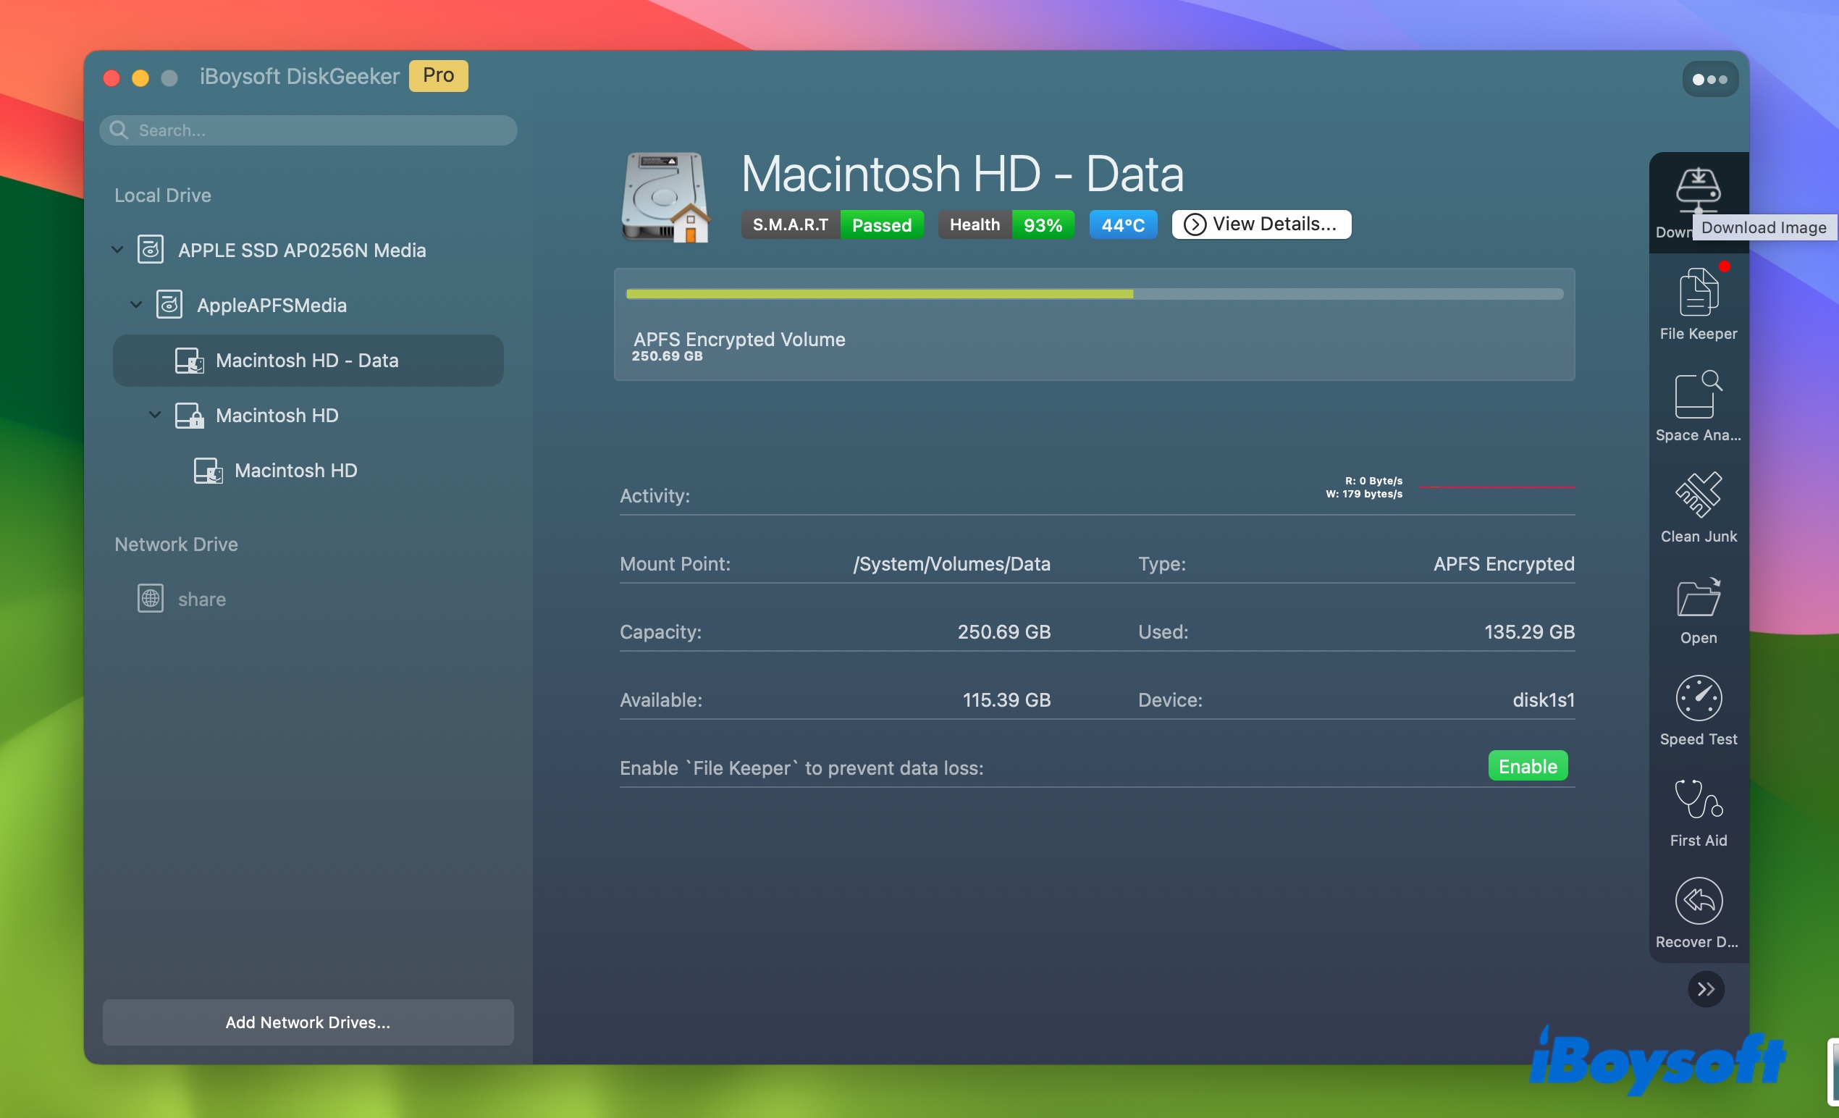The image size is (1839, 1118).
Task: Click the /System/Volumes/Data mount point value
Action: (951, 564)
